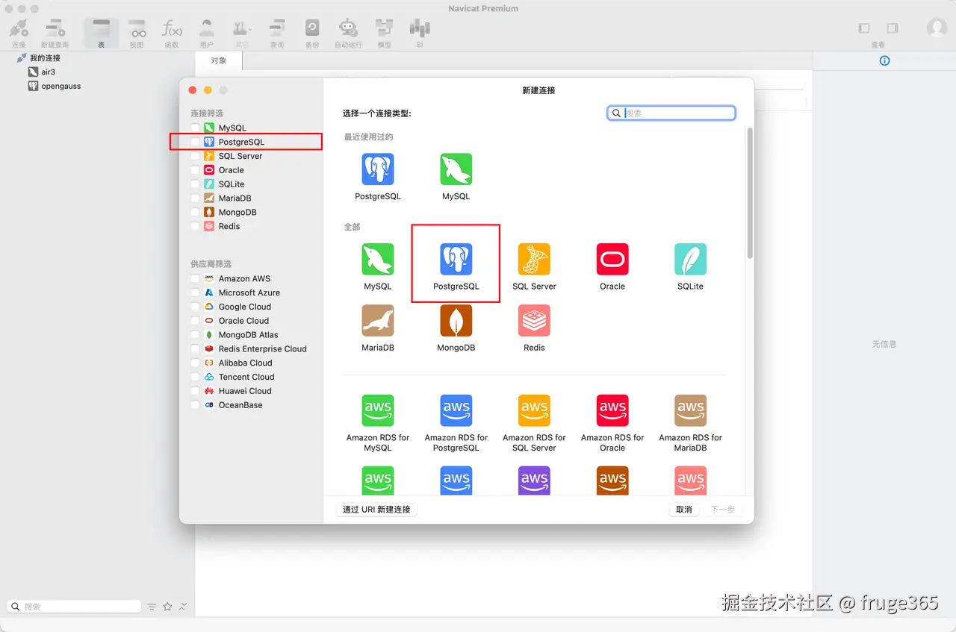This screenshot has width=956, height=632.
Task: Tick the Oracle connection filter checkbox
Action: tap(196, 170)
